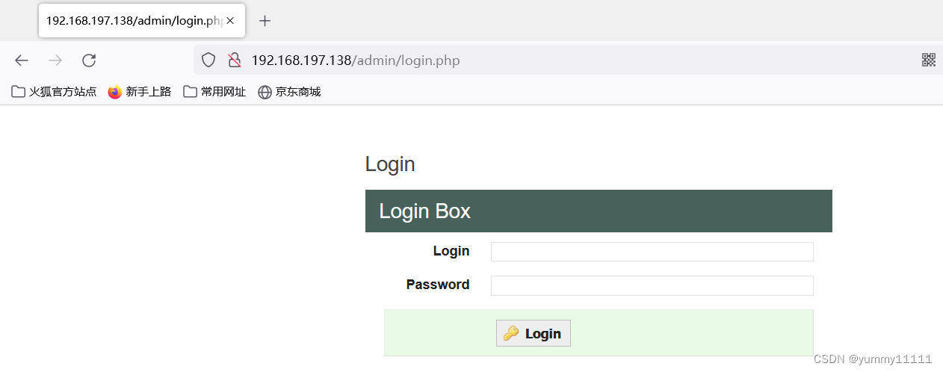Screen dimensions: 943x372
Task: Click the address bar URL
Action: point(356,61)
